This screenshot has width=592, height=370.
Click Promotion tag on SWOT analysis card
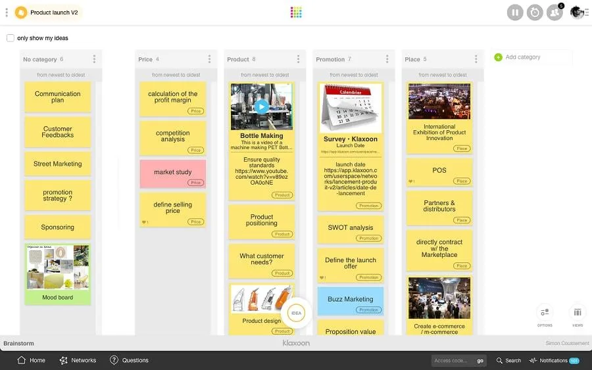coord(368,239)
